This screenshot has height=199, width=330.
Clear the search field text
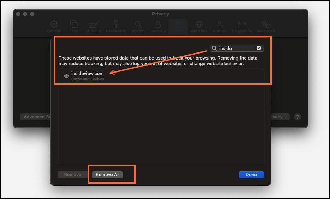coord(259,48)
